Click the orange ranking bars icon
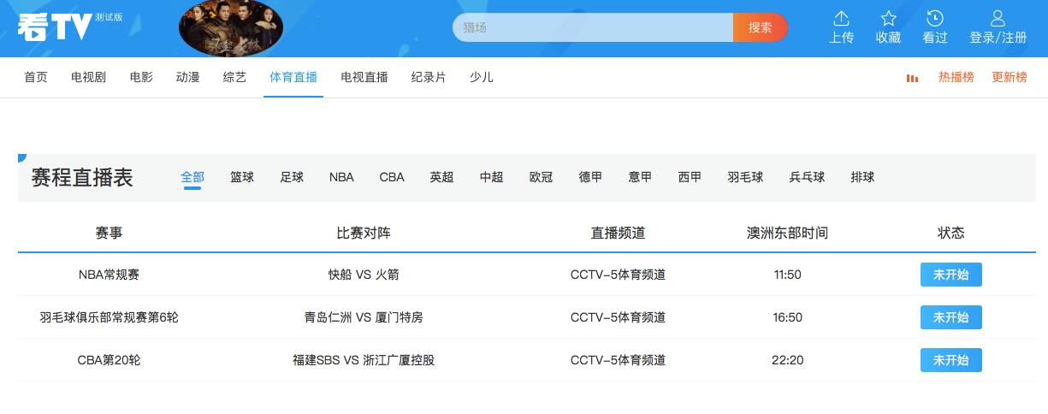1048x414 pixels. pos(913,78)
